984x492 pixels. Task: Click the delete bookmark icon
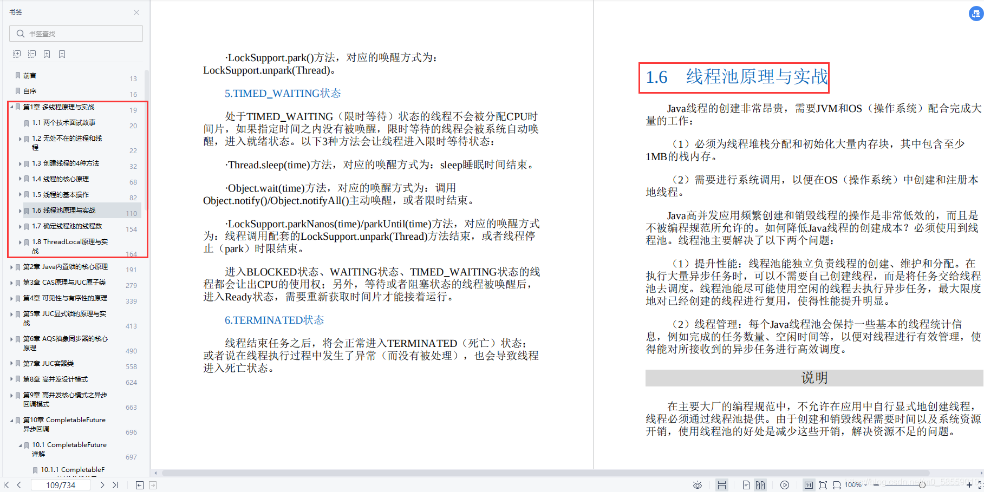point(62,54)
